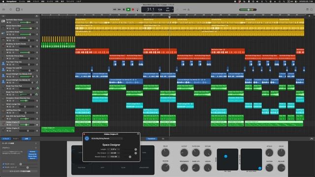Screen dimensions: 315x177
Task: Switch to the EQ tab
Action: click(x=163, y=139)
